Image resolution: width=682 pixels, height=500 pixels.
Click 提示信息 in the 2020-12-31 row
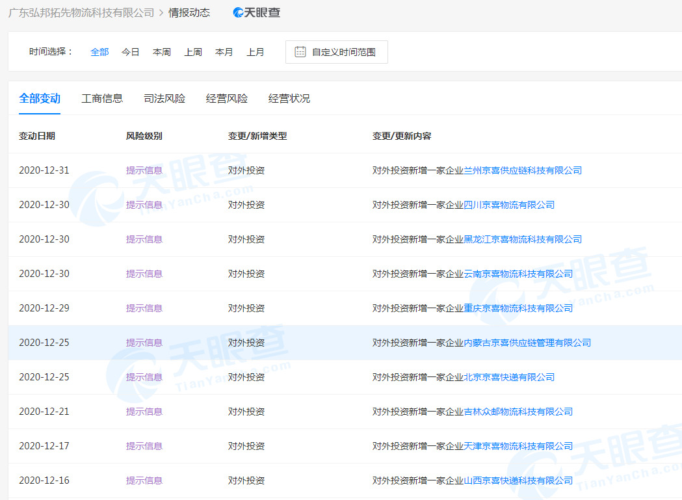144,170
